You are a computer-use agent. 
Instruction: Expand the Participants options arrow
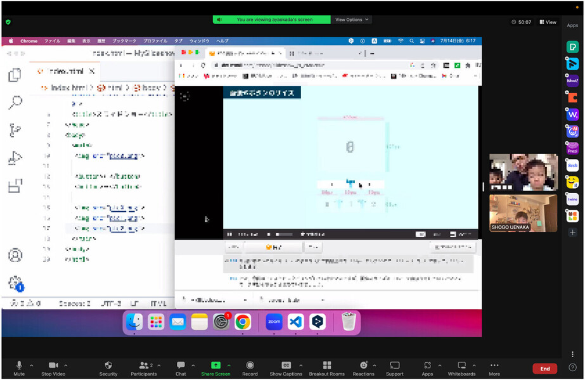coord(159,365)
